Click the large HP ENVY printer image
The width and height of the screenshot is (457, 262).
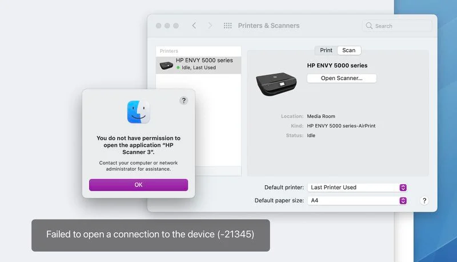(x=276, y=84)
